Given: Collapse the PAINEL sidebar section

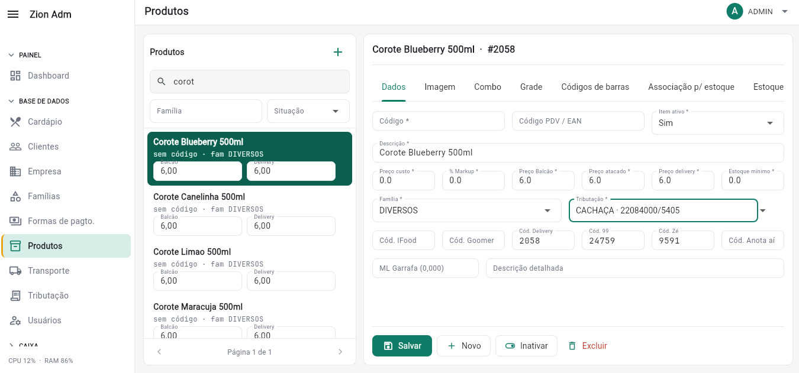Looking at the screenshot, I should (25, 55).
